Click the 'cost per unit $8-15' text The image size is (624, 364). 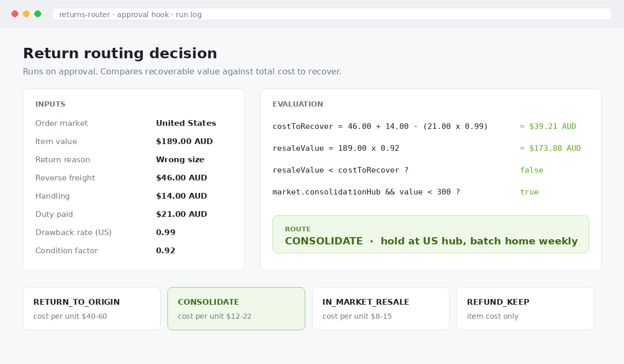357,316
